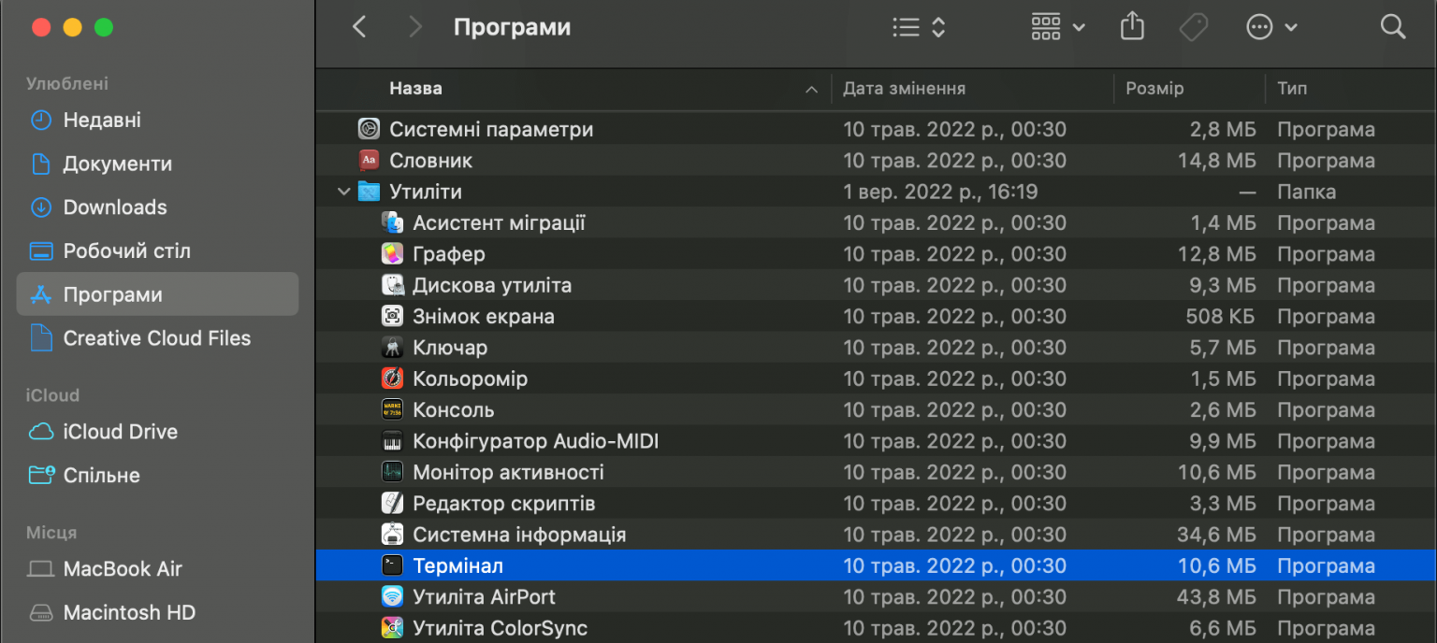The image size is (1437, 643).
Task: Open the More actions ellipsis menu
Action: pyautogui.click(x=1263, y=26)
